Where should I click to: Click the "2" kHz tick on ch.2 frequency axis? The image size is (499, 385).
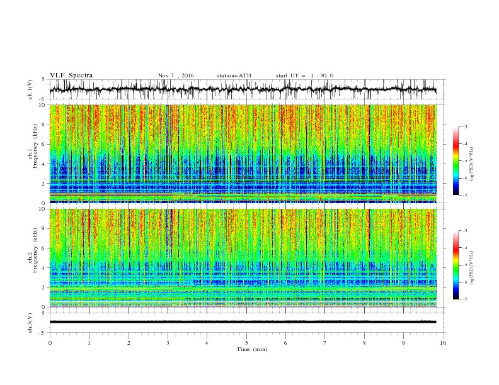[x=44, y=287]
